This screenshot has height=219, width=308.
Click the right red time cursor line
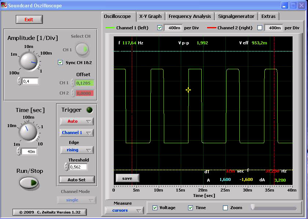pyautogui.click(x=274, y=111)
